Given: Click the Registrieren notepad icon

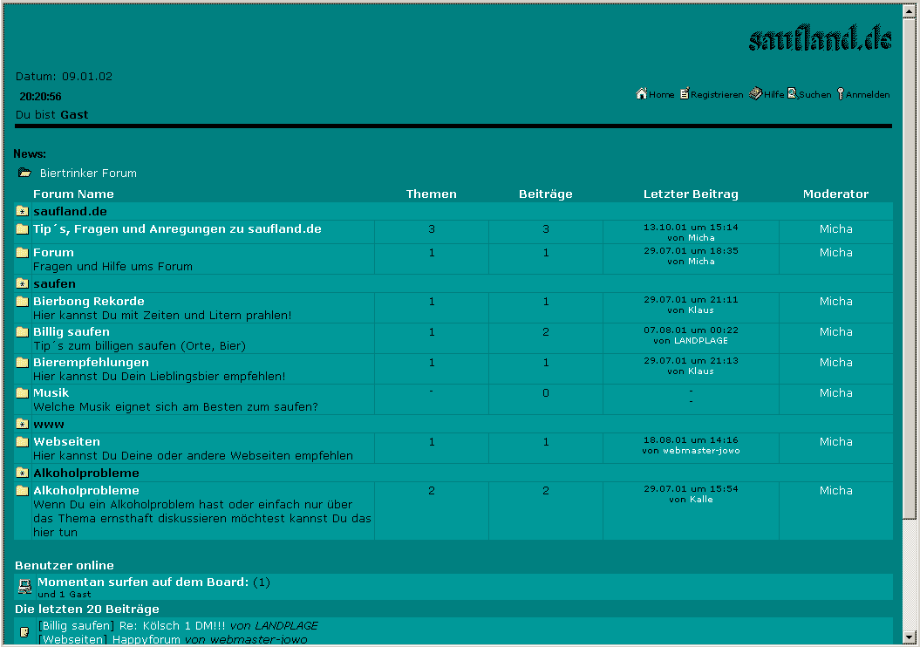Looking at the screenshot, I should [x=685, y=94].
